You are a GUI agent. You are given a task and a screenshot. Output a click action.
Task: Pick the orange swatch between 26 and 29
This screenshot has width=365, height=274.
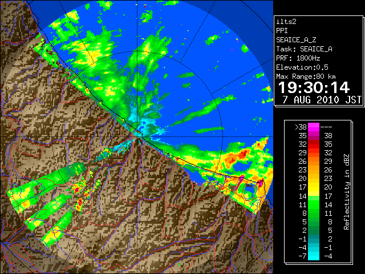pyautogui.click(x=314, y=161)
